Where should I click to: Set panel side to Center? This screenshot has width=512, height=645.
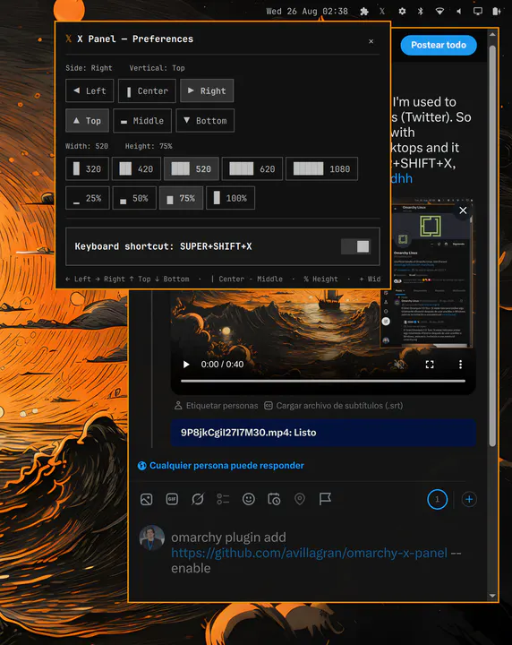pos(147,90)
